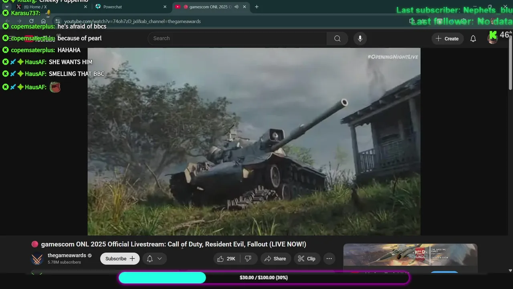Subscribe to thegameawards channel
This screenshot has height=289, width=513.
pos(120,259)
